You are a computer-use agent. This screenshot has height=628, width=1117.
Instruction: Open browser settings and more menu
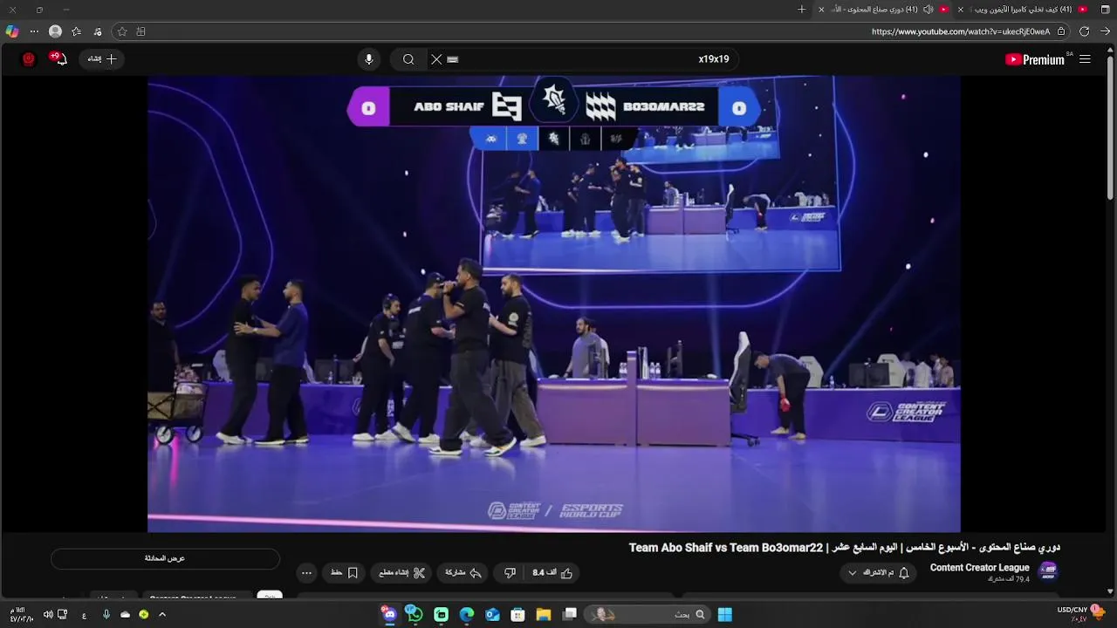tap(34, 31)
